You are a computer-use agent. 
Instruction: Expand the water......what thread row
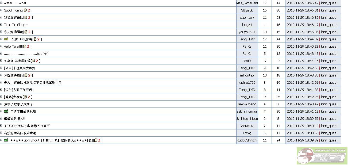coord(1,3)
